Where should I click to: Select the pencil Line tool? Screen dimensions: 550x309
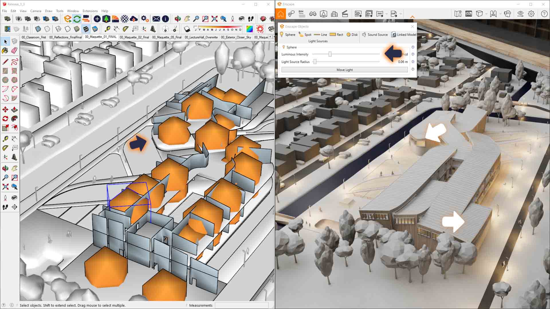tap(5, 62)
